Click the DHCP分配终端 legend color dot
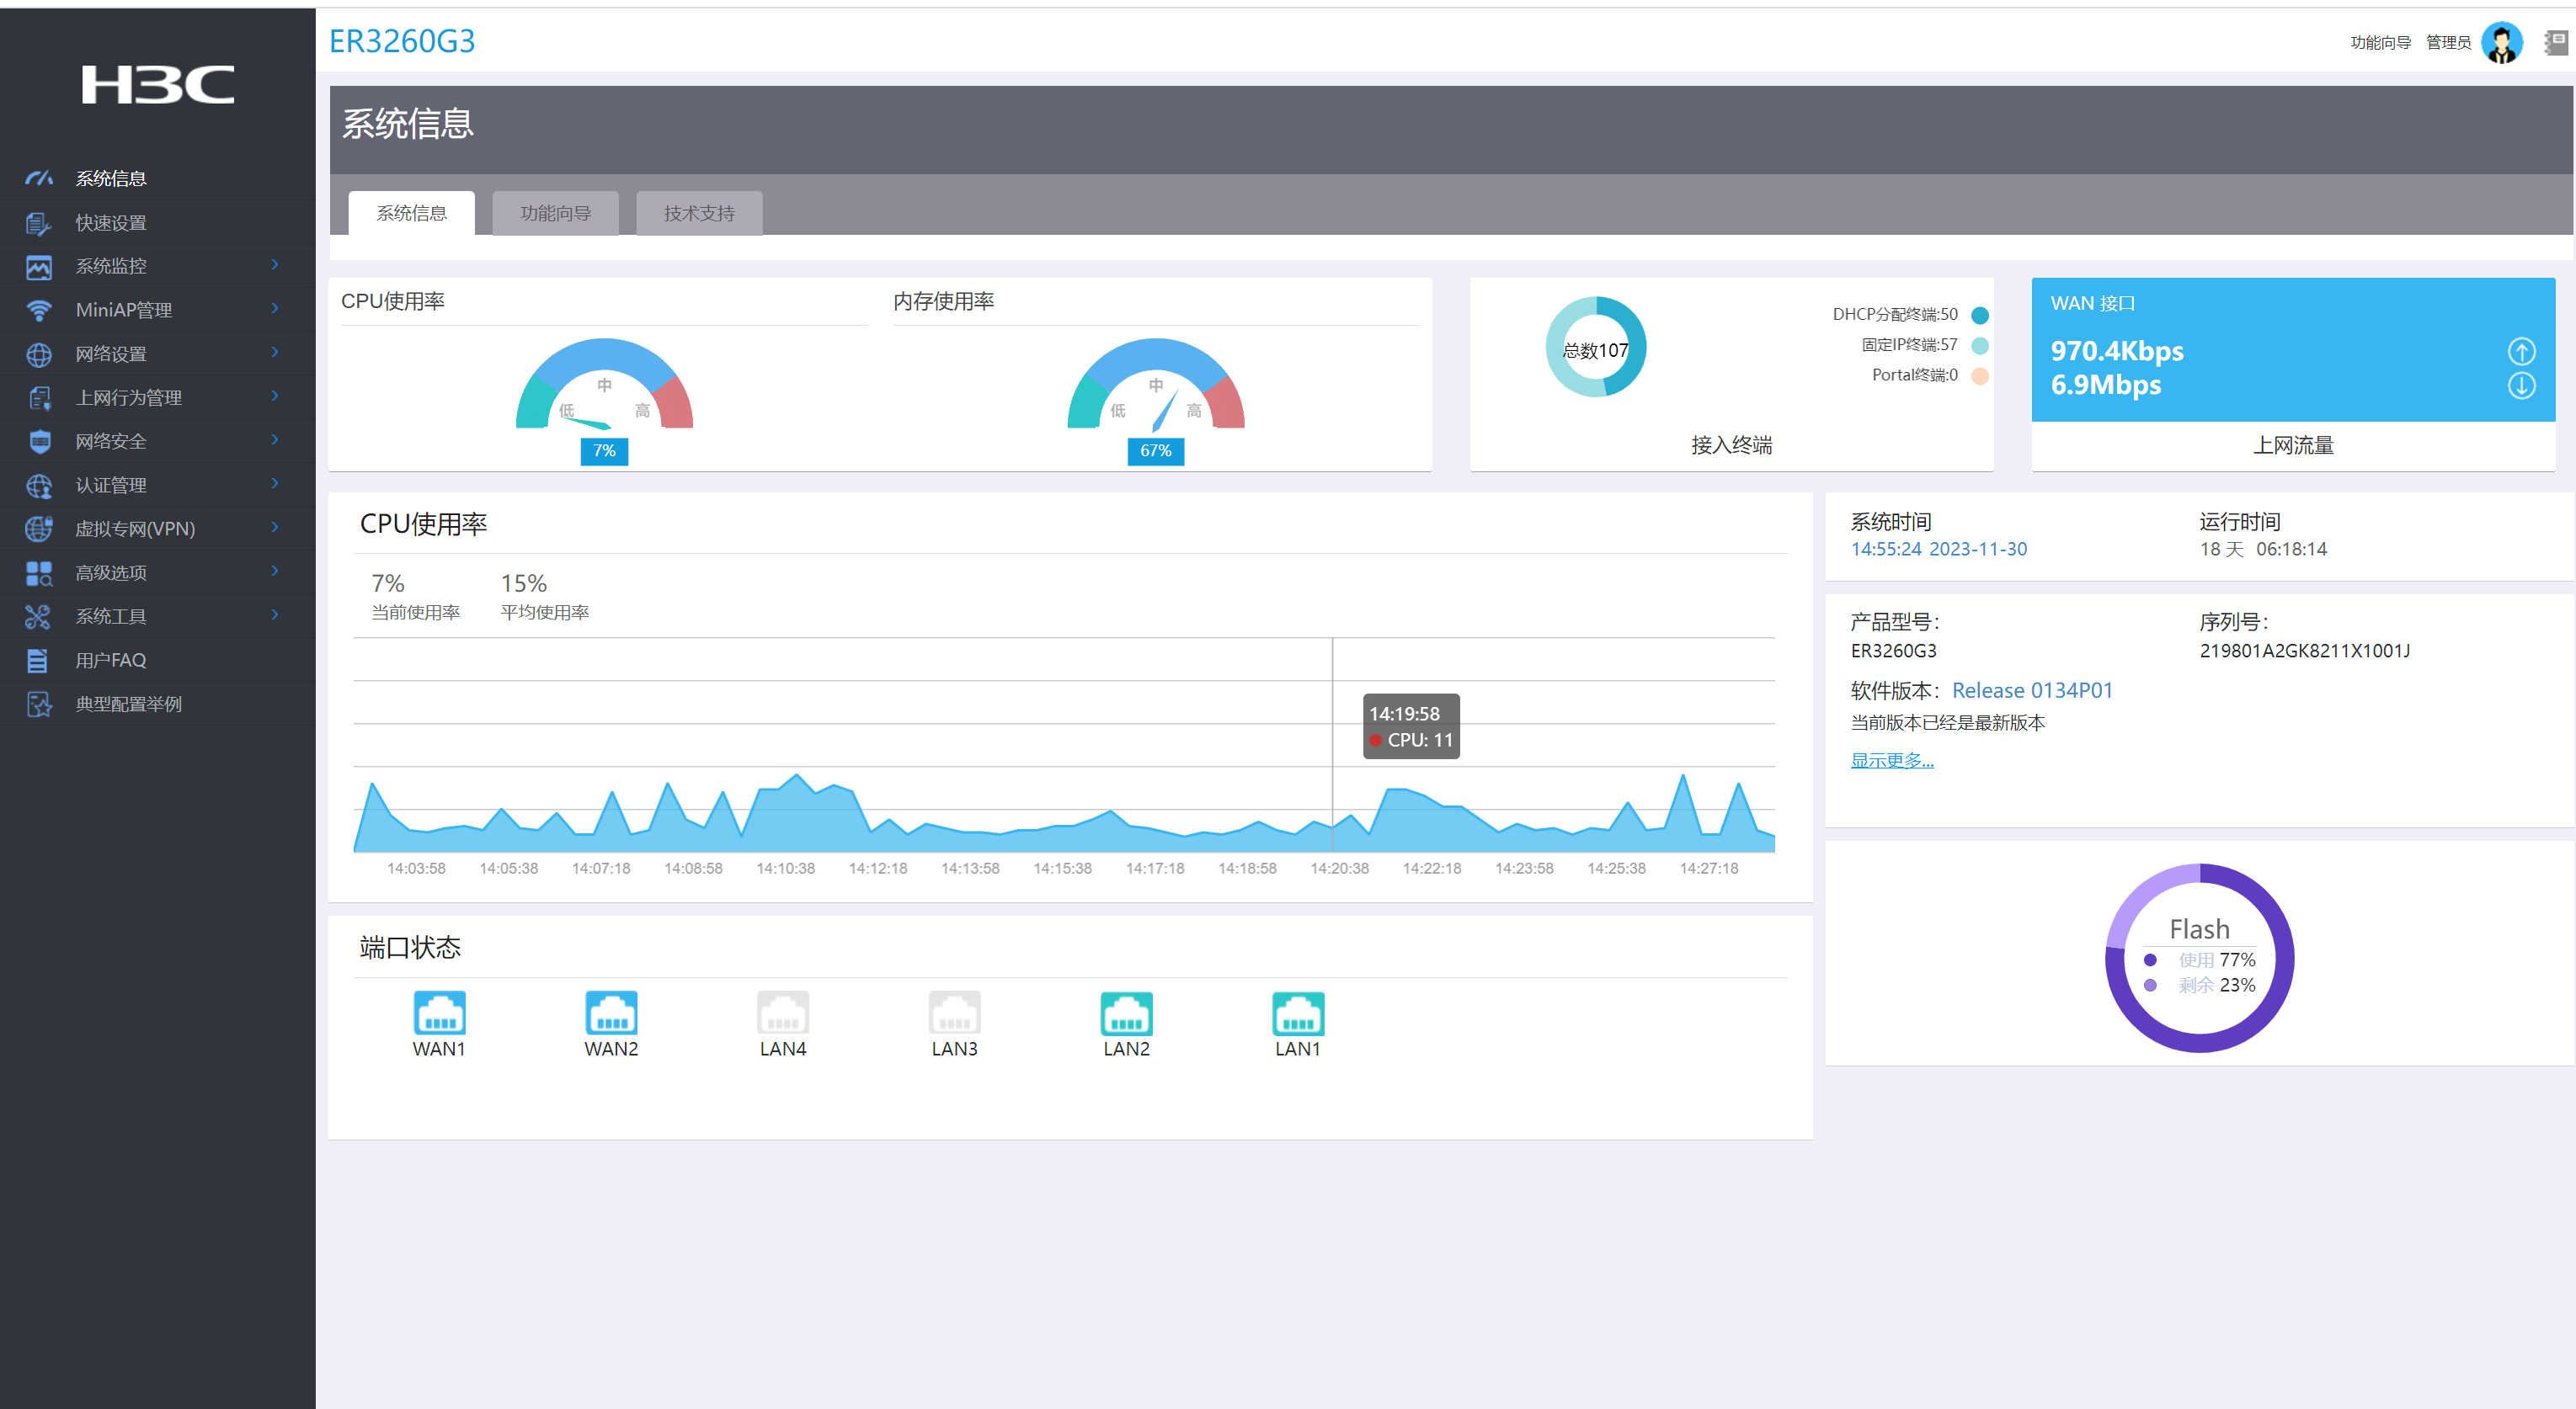2576x1409 pixels. click(x=1979, y=315)
